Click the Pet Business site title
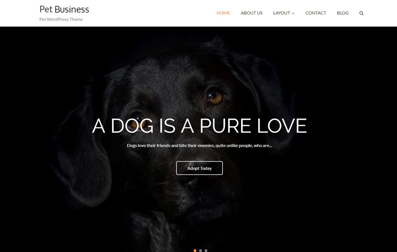This screenshot has width=397, height=252. pyautogui.click(x=64, y=9)
